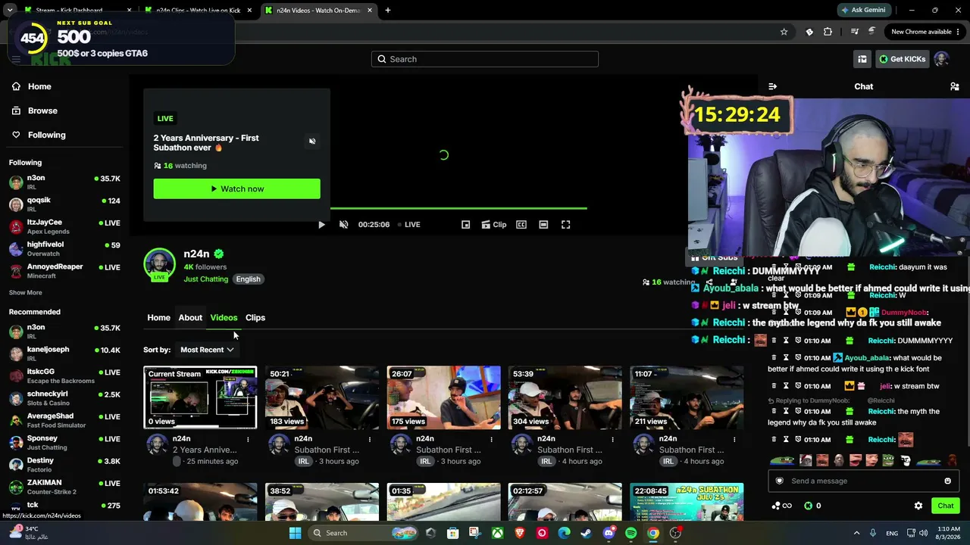Open Chrome extensions puzzle icon

coord(828,32)
